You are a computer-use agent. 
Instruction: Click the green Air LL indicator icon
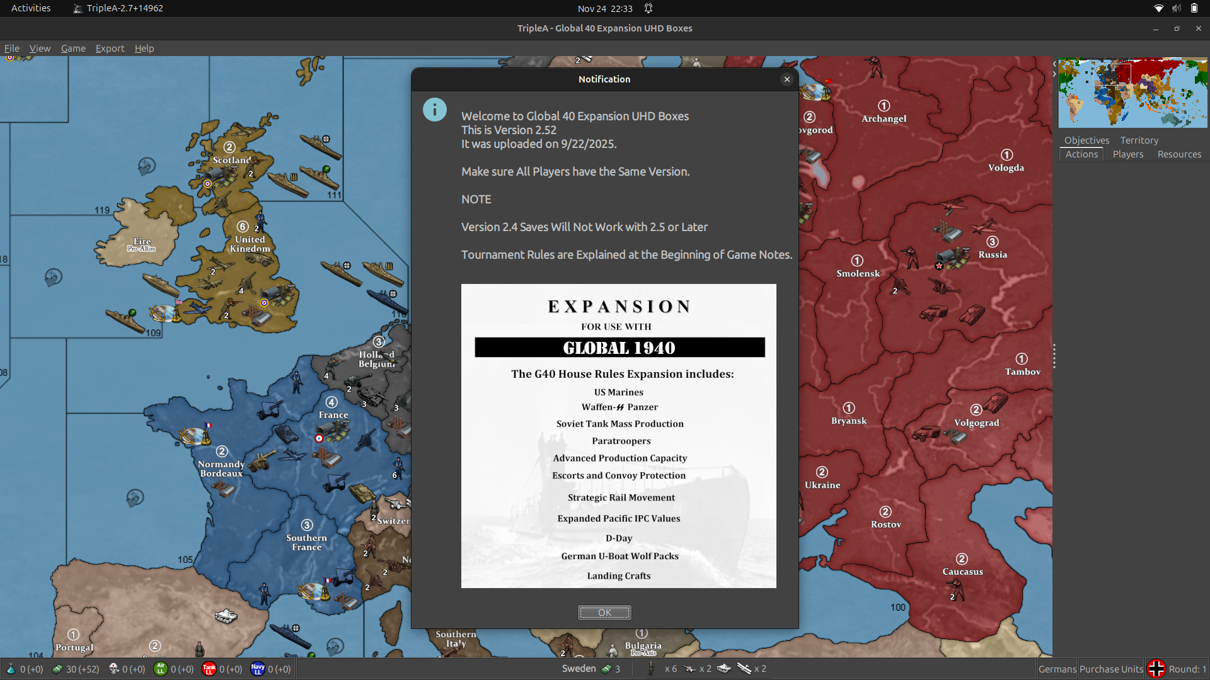tap(161, 669)
